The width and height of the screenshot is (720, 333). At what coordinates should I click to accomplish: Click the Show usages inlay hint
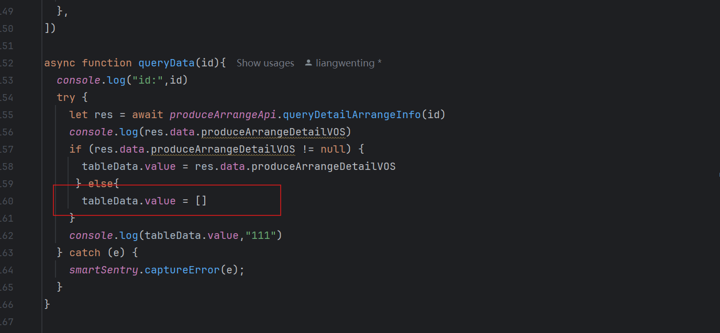pyautogui.click(x=265, y=63)
